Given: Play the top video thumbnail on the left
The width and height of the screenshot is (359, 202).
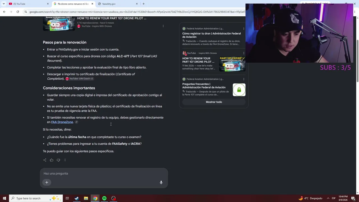Looking at the screenshot, I should 59,24.
